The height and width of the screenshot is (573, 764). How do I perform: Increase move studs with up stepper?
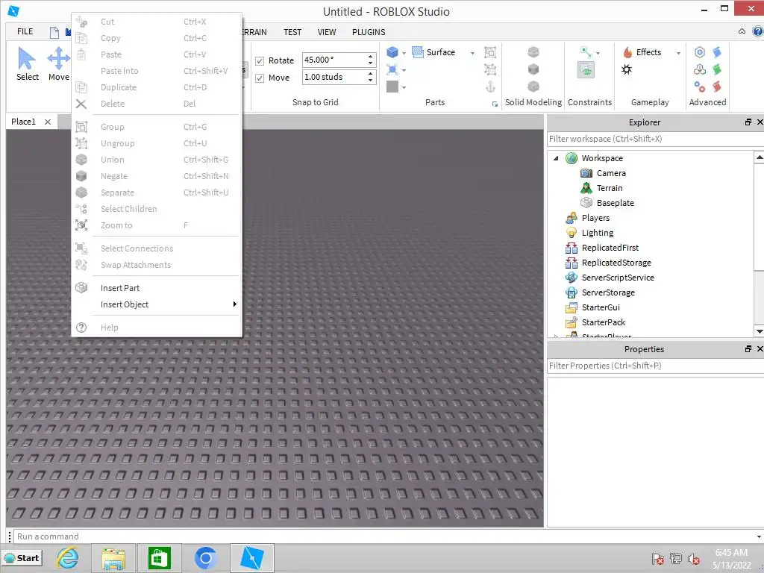click(x=370, y=74)
